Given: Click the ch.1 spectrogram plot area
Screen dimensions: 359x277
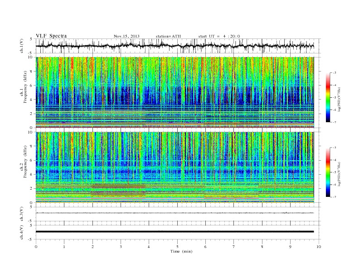Looking at the screenshot, I should point(175,92).
